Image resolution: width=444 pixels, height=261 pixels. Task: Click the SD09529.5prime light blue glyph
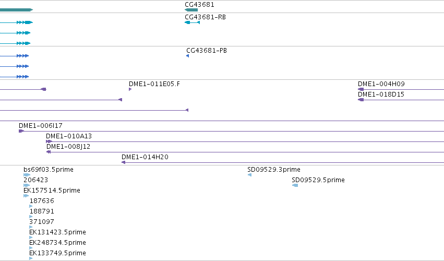pyautogui.click(x=295, y=185)
